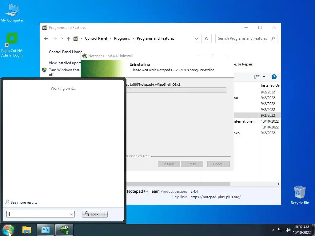Image resolution: width=315 pixels, height=236 pixels.
Task: Focus the Start menu search box
Action: (x=40, y=214)
